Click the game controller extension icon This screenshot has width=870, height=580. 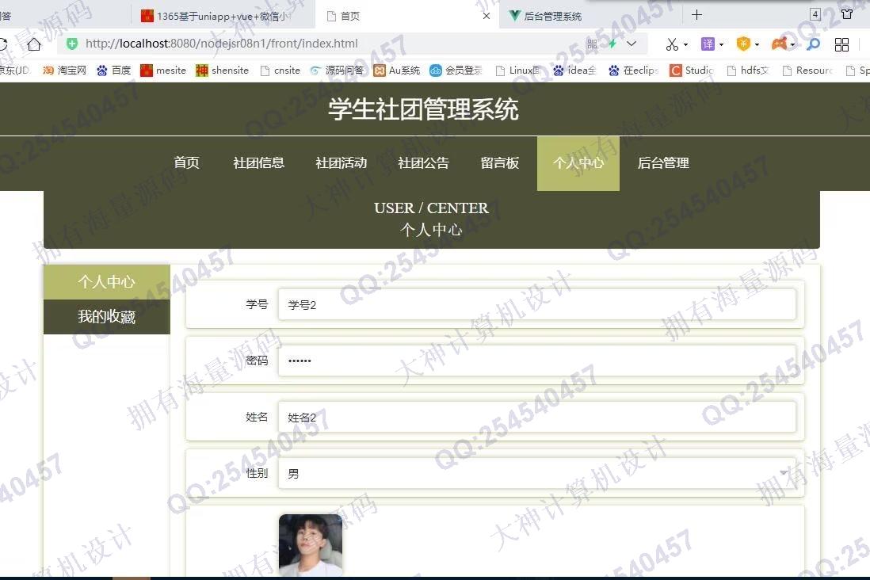click(780, 44)
